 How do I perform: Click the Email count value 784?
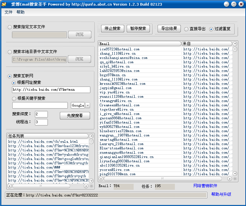[123, 186]
